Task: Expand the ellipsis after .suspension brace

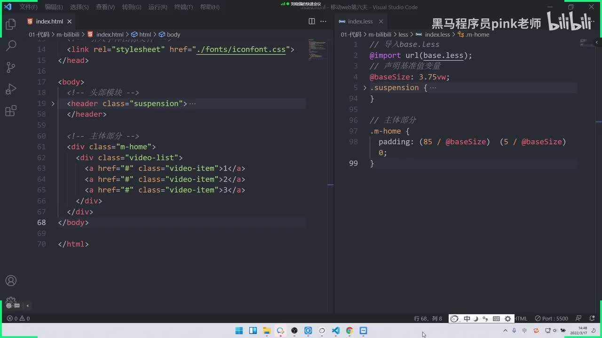Action: [433, 87]
